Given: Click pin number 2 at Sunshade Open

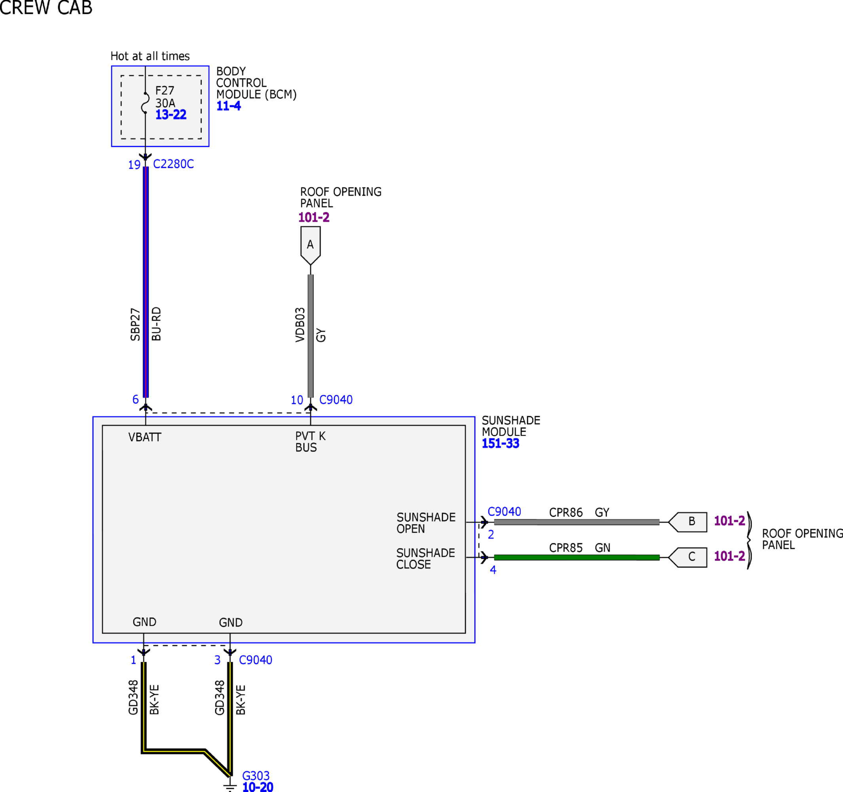Looking at the screenshot, I should pos(491,535).
